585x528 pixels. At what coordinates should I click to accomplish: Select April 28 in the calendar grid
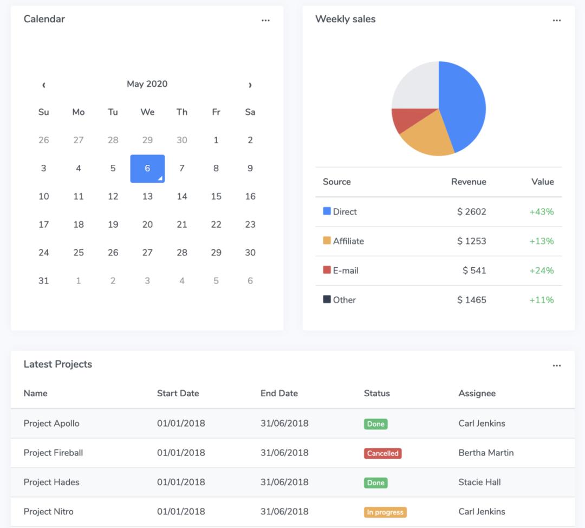click(x=113, y=140)
